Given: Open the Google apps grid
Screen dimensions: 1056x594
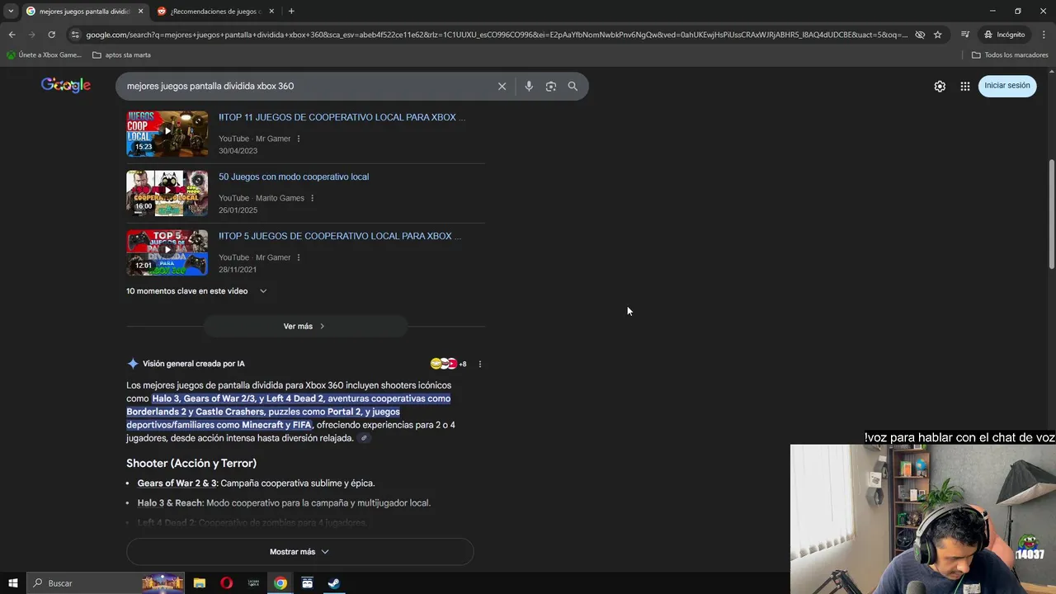Looking at the screenshot, I should tap(964, 86).
